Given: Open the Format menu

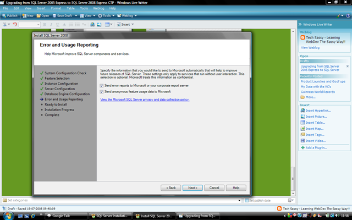Looking at the screenshot, I should 56,8.
